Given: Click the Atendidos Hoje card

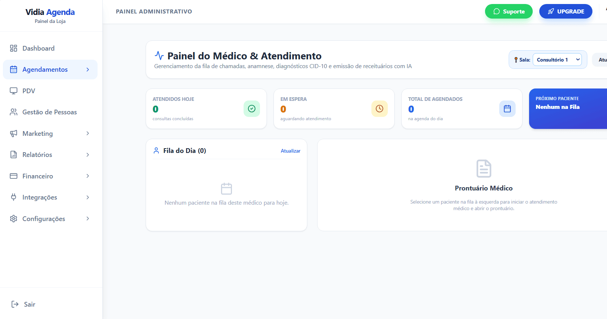Looking at the screenshot, I should [206, 109].
